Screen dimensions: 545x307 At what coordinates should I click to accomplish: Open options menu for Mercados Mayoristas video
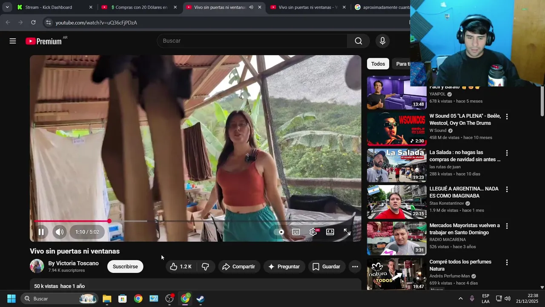(x=507, y=226)
